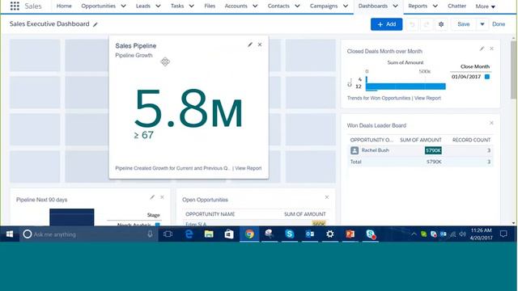Open Windows Settings gear in taskbar
This screenshot has width=518, height=291.
330,234
